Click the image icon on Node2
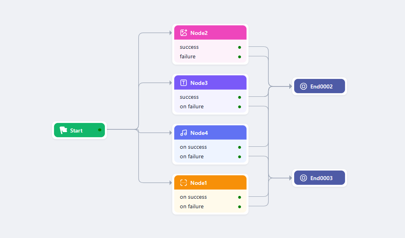The image size is (405, 238). 184,33
